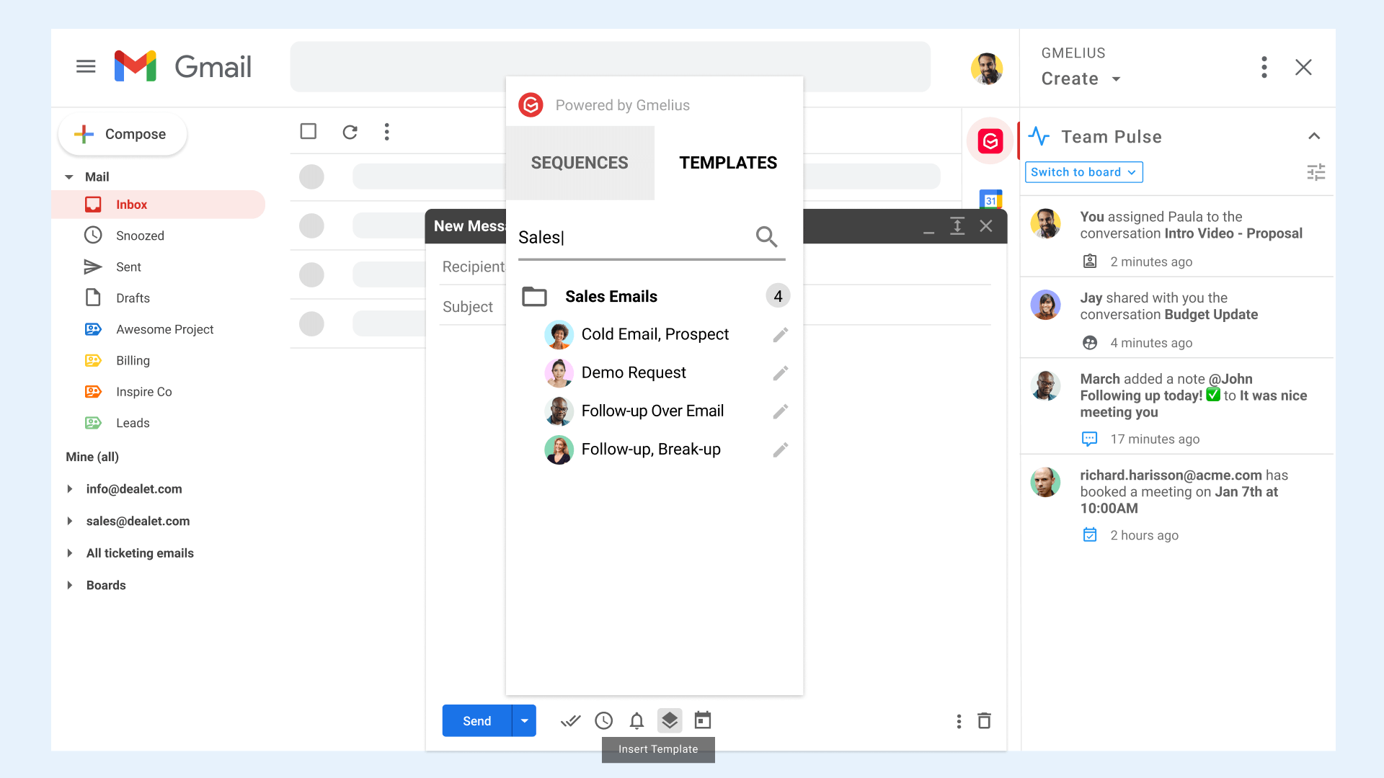Open the Create dropdown in Gmelius panel
1384x778 pixels.
point(1081,79)
